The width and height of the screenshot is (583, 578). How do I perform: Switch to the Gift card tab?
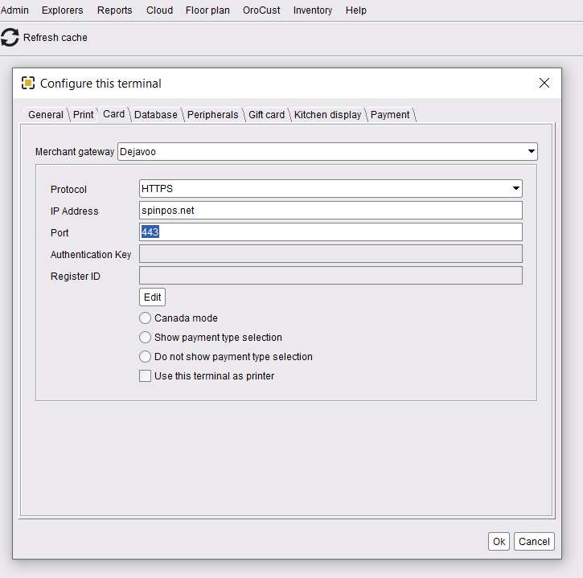267,115
